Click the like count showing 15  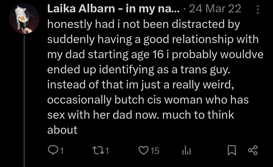click(154, 151)
